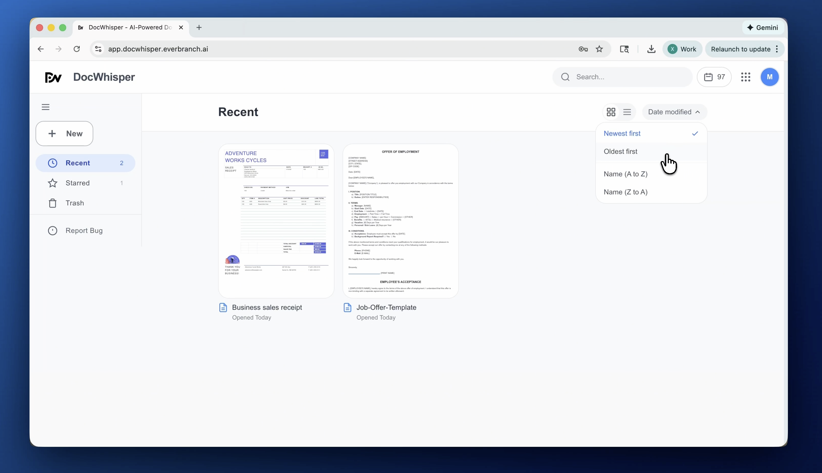Switch to grid view layout
The image size is (822, 473).
611,112
